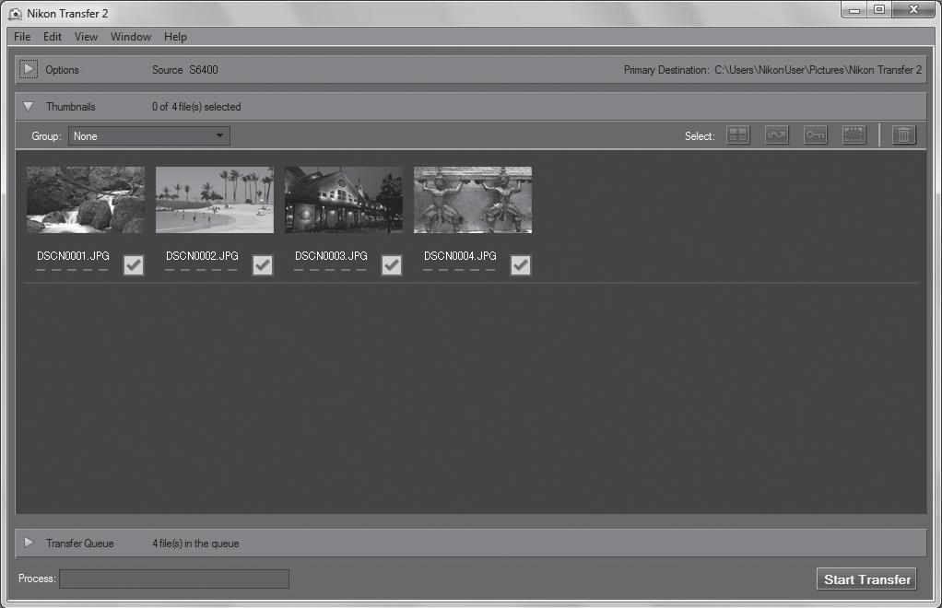The image size is (942, 608).
Task: Toggle the DSCN0004.JPG transfer checkbox
Action: [521, 264]
